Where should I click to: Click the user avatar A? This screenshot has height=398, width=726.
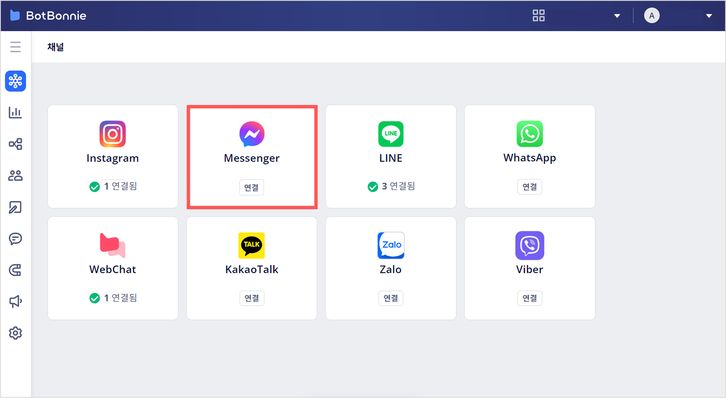[652, 15]
